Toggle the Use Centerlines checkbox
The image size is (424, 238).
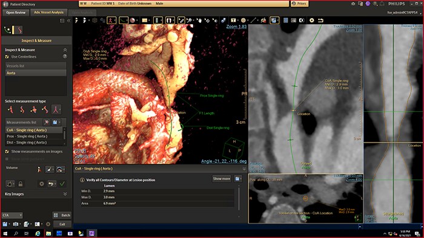point(7,57)
